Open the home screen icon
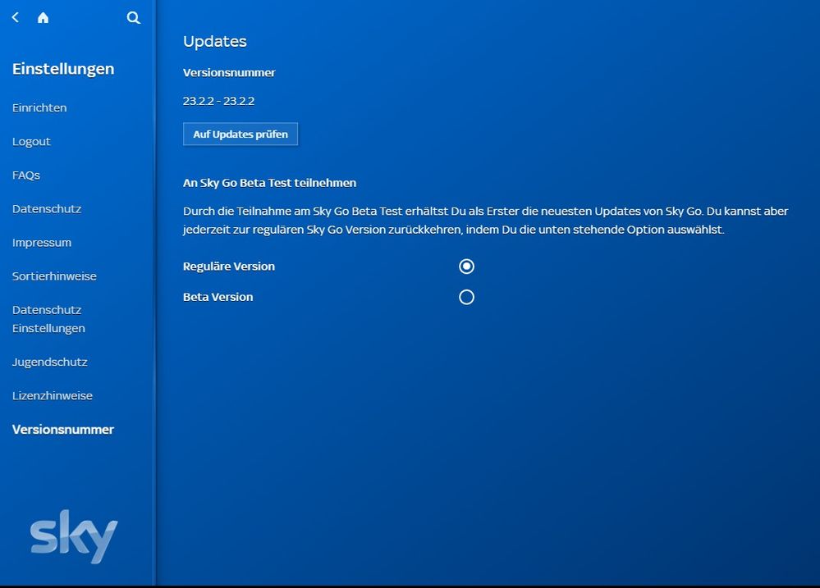 (43, 18)
